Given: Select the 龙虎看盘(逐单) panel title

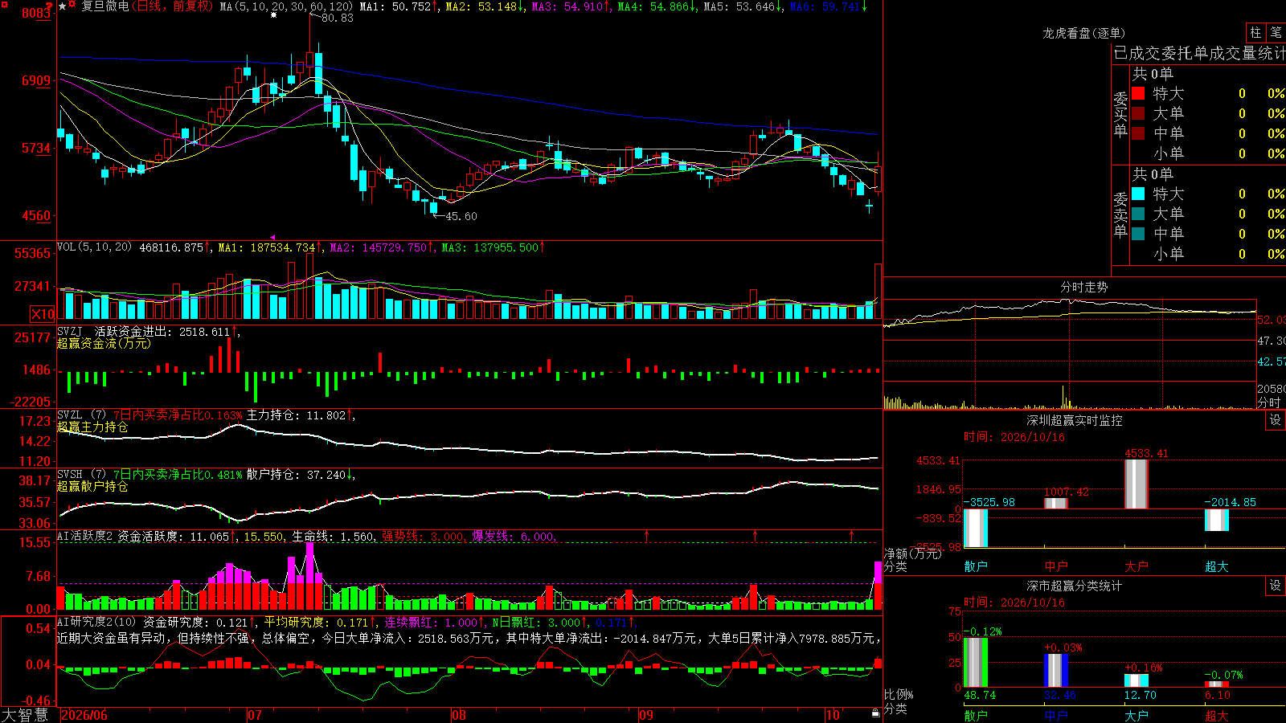Looking at the screenshot, I should point(1083,33).
